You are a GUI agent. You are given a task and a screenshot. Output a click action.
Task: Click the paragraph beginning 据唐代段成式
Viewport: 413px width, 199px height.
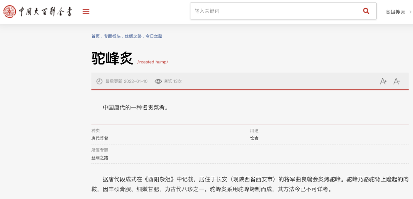(250, 184)
